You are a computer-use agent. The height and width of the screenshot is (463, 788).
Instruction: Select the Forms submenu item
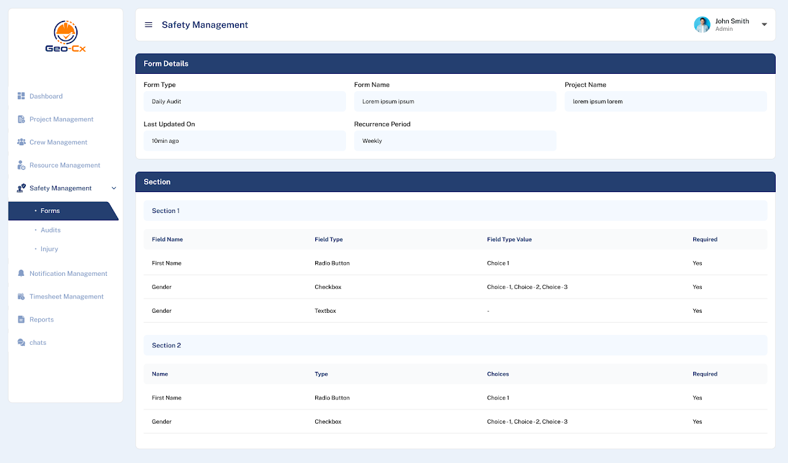[50, 211]
